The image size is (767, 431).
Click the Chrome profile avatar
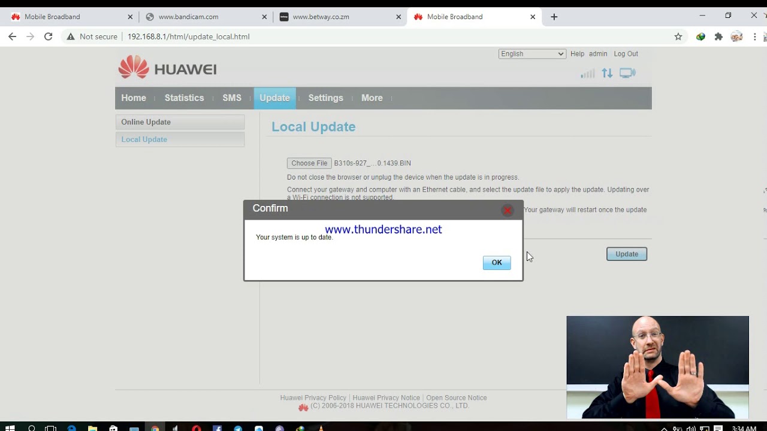[737, 37]
